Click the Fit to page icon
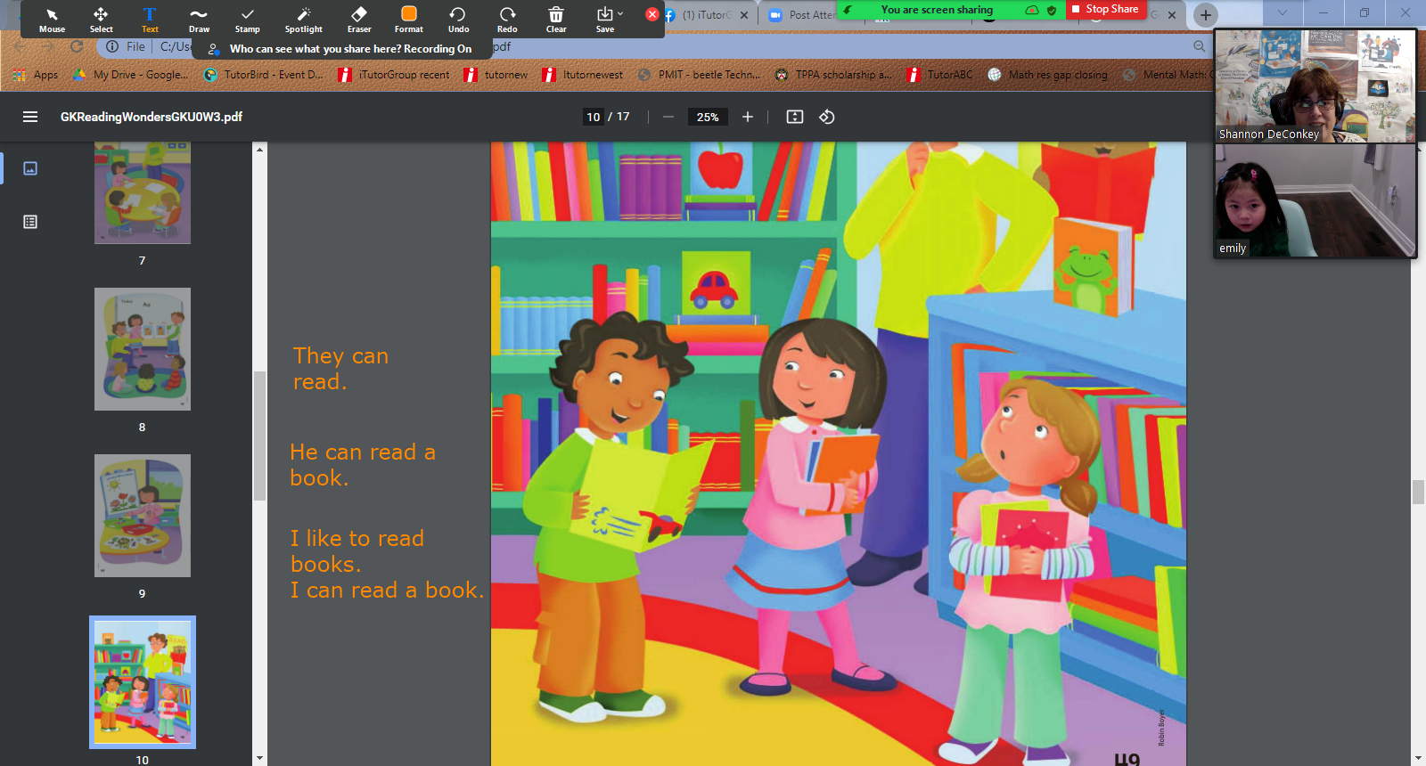1426x766 pixels. (x=795, y=117)
